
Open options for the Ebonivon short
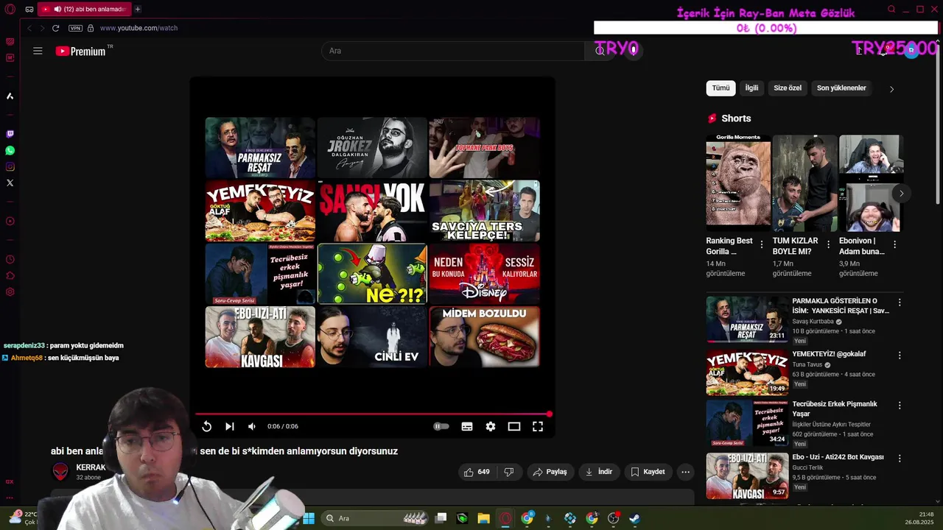tap(894, 244)
